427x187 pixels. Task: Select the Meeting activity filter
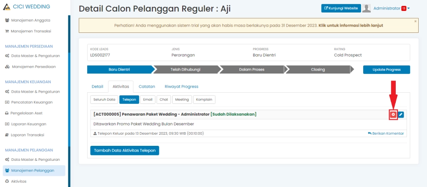click(x=181, y=99)
